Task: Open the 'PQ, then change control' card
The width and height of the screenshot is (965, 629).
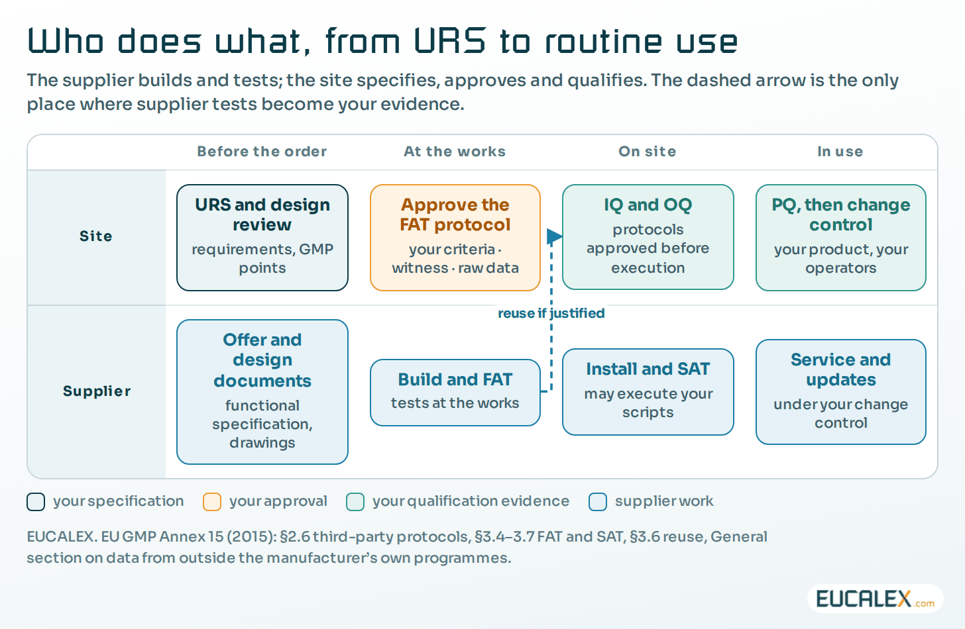Action: [x=841, y=238]
